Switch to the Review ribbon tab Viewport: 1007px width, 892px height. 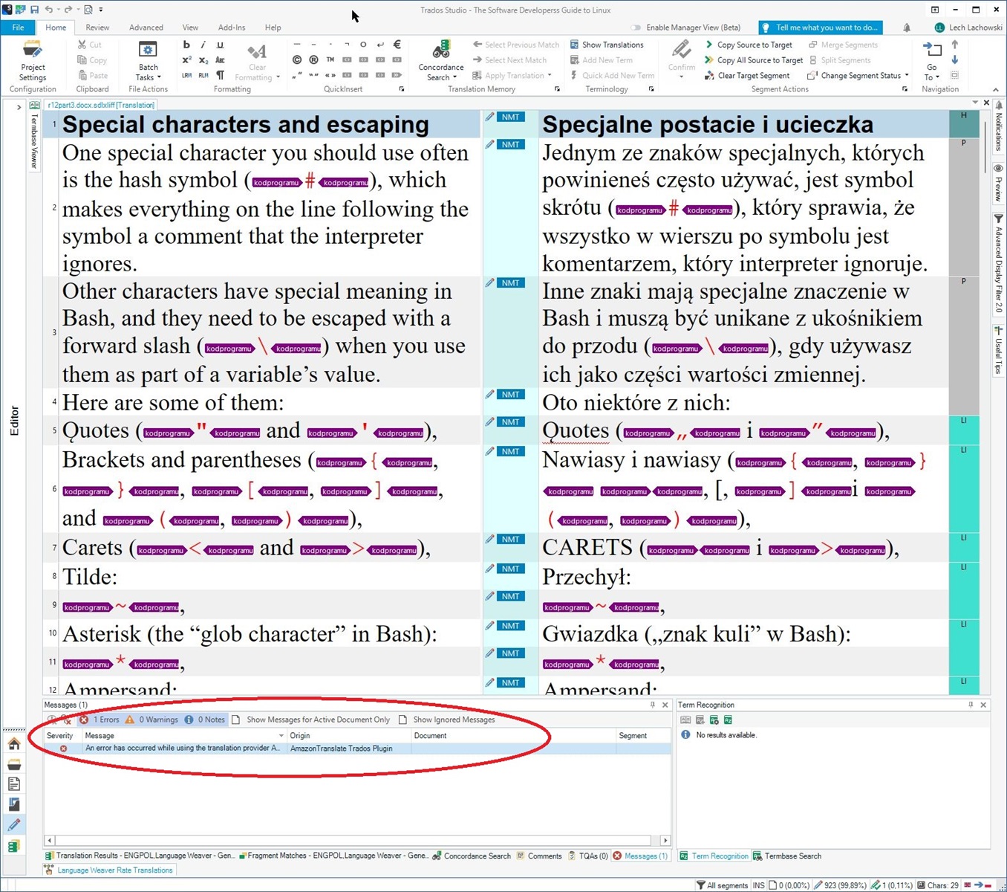pos(97,27)
